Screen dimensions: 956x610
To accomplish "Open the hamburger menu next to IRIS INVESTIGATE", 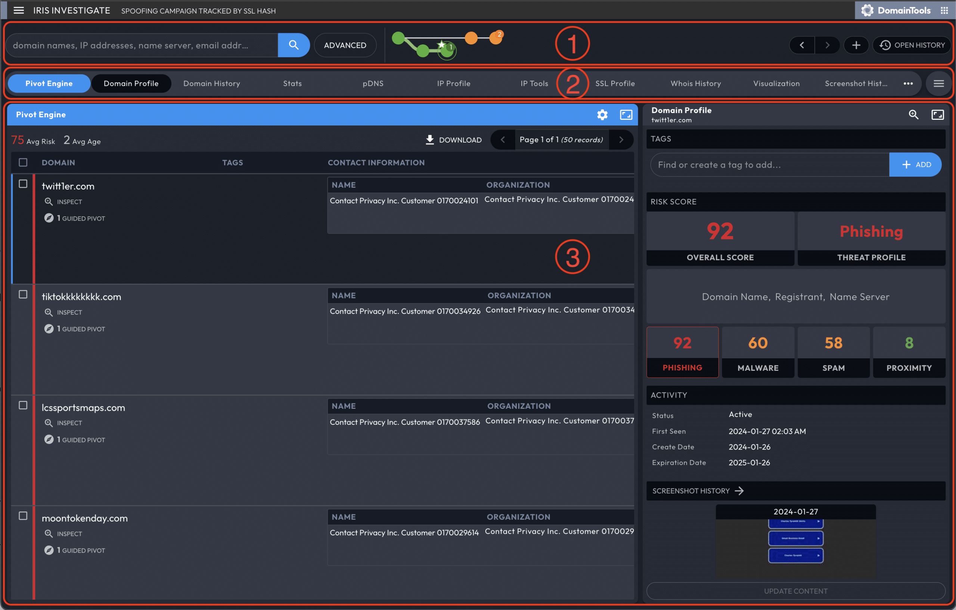I will [19, 10].
